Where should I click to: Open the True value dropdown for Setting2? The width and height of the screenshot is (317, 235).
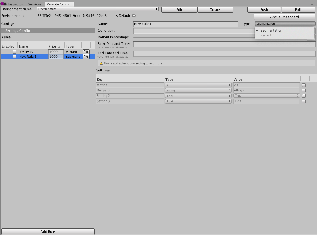pyautogui.click(x=266, y=96)
